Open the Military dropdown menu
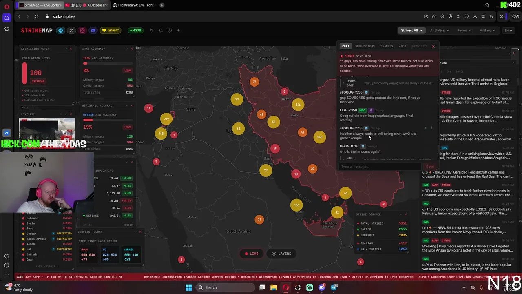Image resolution: width=522 pixels, height=294 pixels. [487, 30]
